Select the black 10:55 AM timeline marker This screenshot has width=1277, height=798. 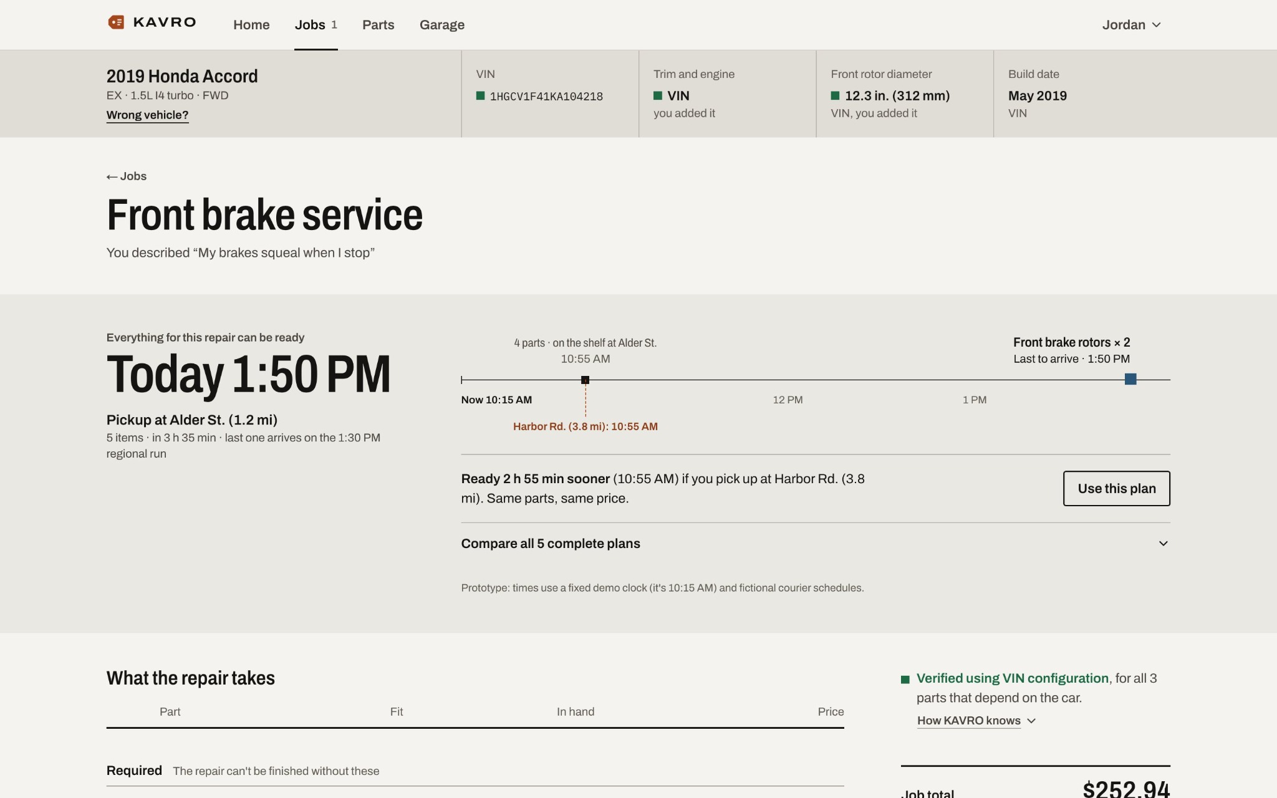[585, 380]
